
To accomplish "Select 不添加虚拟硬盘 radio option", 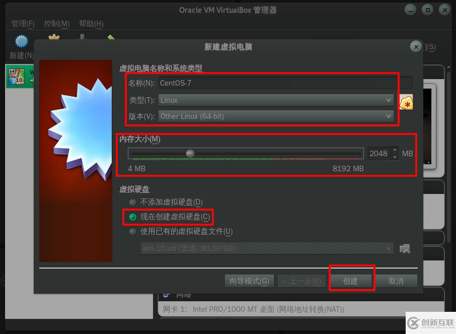I will pyautogui.click(x=133, y=202).
